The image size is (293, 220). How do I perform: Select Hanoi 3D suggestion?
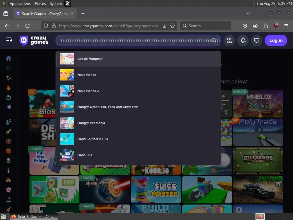click(138, 155)
